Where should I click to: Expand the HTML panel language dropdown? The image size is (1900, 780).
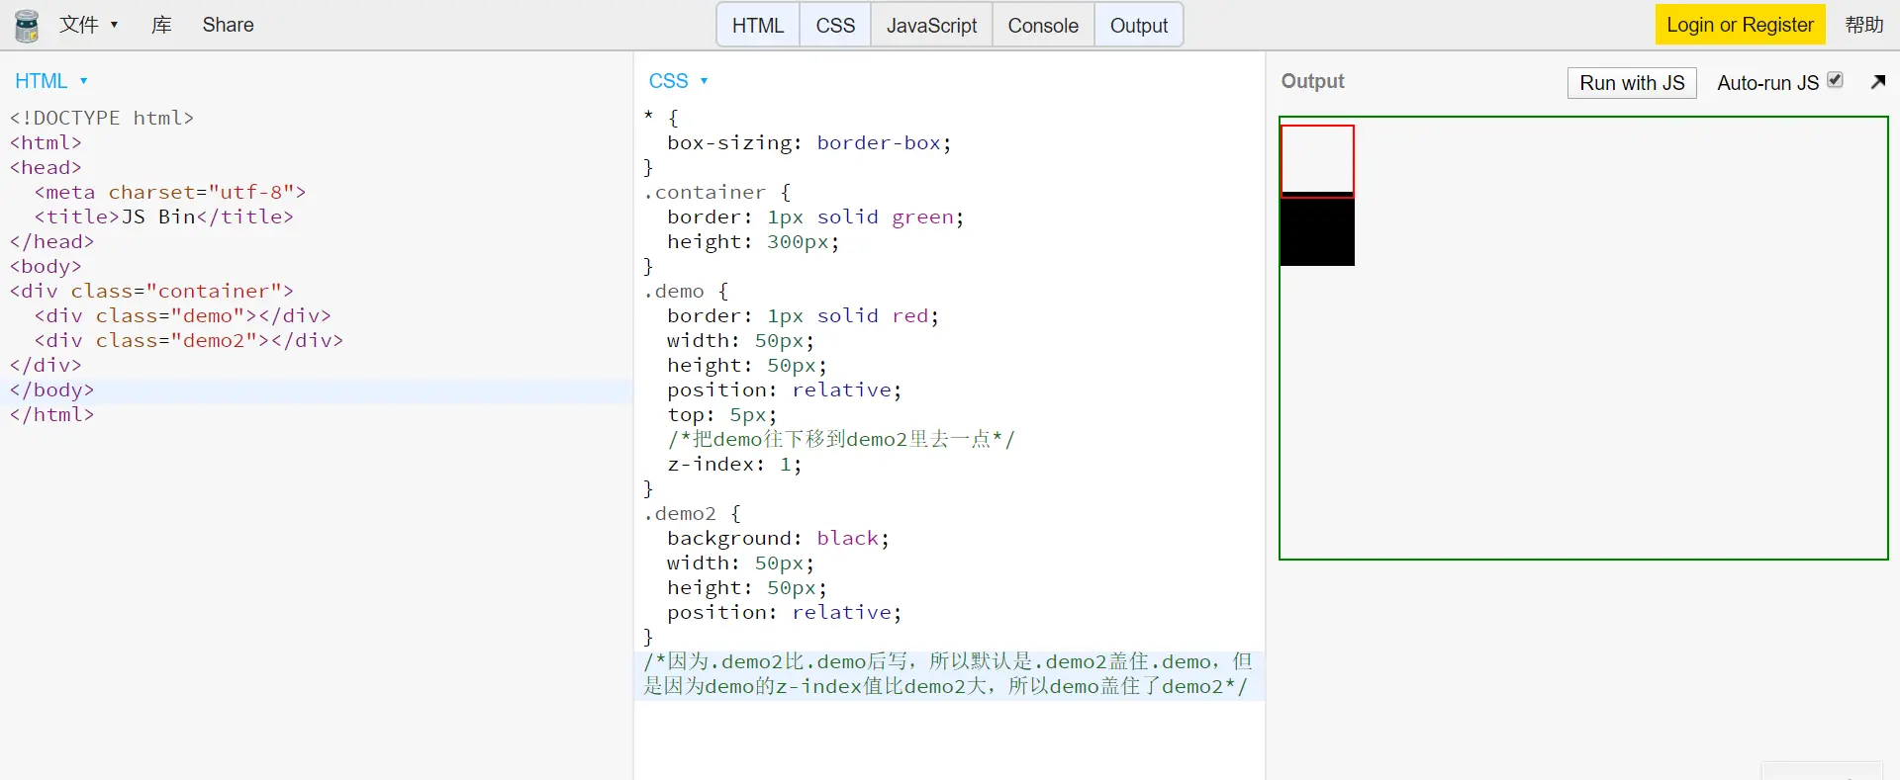click(50, 81)
